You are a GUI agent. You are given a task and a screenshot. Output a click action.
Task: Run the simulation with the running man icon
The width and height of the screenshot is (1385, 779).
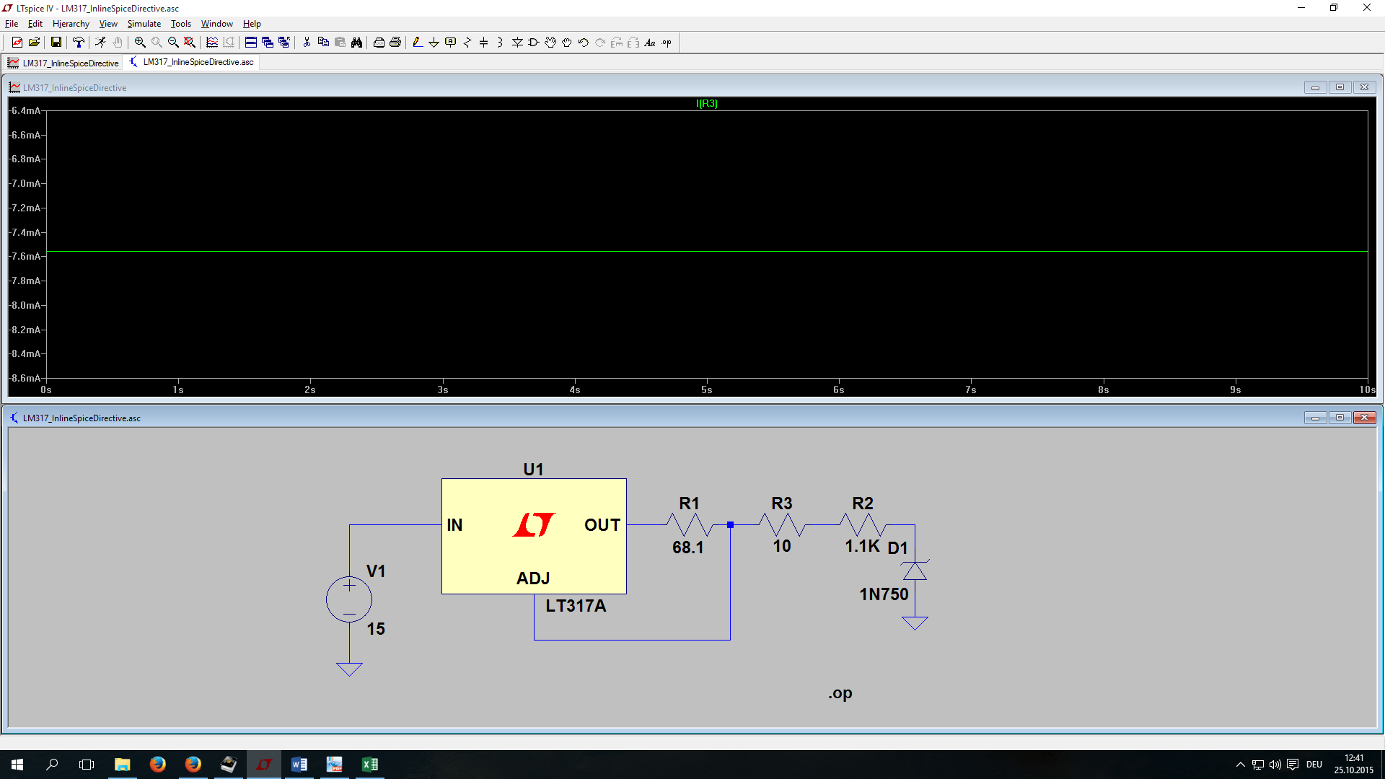(x=100, y=43)
